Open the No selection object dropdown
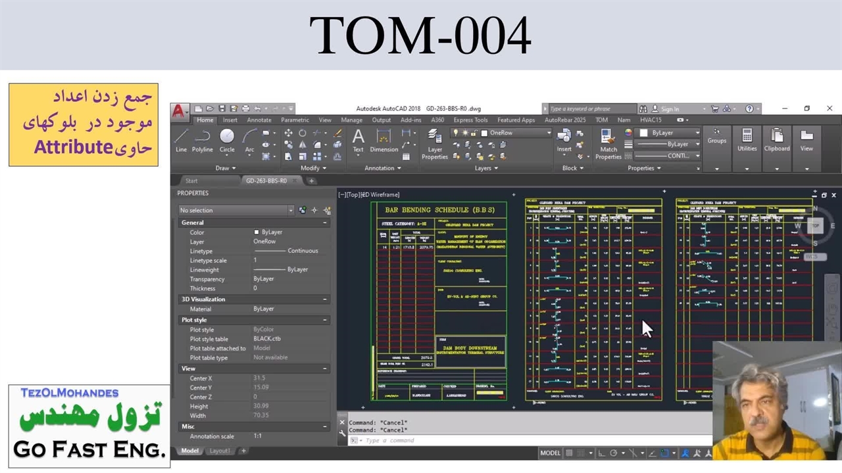This screenshot has width=842, height=473. (x=236, y=210)
